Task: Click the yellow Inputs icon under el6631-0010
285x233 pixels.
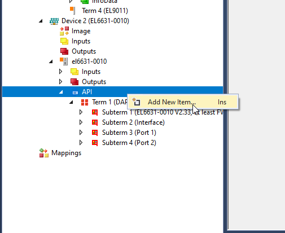Action: (74, 72)
